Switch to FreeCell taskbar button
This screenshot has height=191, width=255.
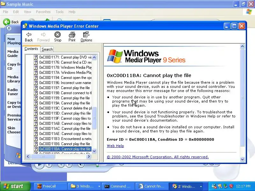50,186
